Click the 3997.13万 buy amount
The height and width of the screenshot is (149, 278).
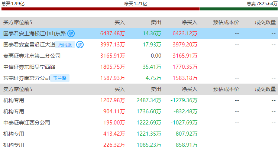113,45
